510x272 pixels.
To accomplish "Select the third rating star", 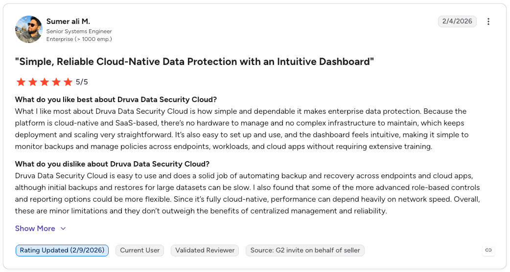I will tap(45, 82).
